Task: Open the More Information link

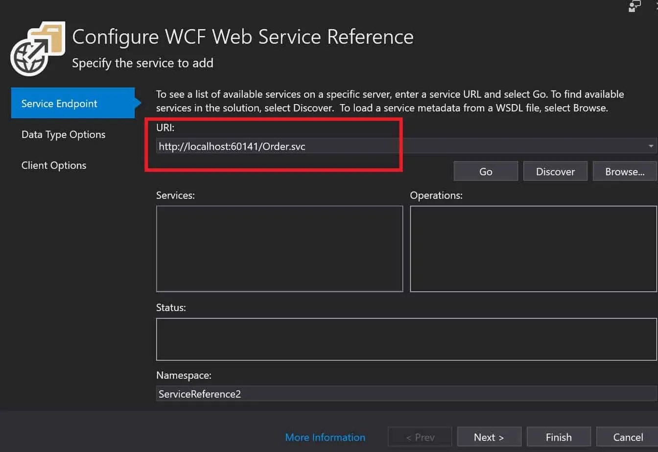Action: click(x=325, y=437)
